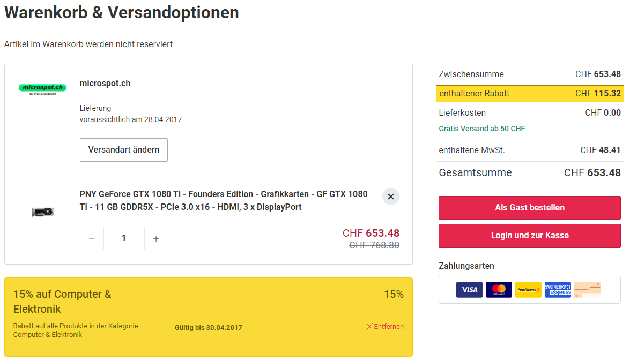Click the PostFinance payment icon
Image resolution: width=630 pixels, height=362 pixels.
click(528, 290)
